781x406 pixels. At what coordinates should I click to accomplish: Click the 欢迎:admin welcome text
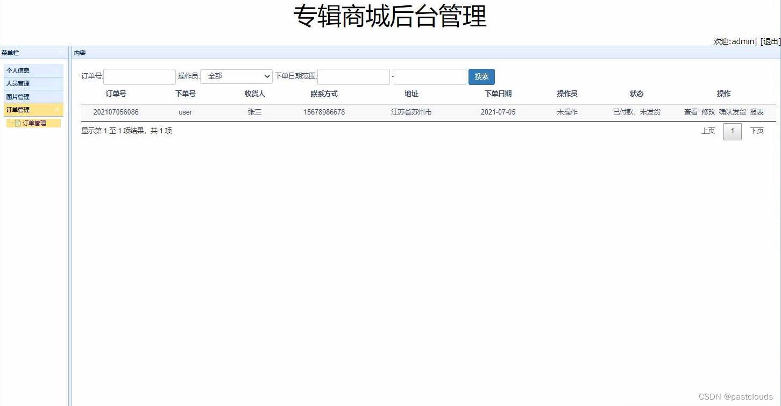734,41
